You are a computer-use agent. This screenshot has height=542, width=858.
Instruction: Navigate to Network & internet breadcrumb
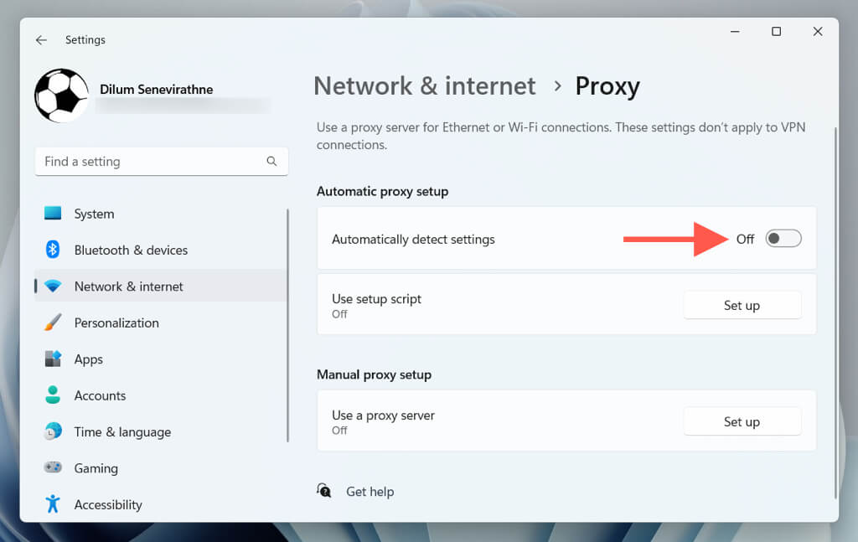(x=424, y=86)
